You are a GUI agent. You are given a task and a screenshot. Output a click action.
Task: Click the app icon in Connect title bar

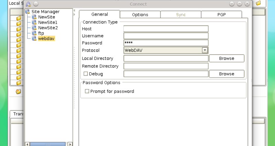point(29,4)
